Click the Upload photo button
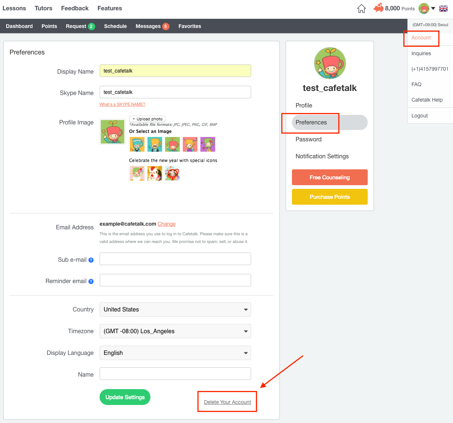The width and height of the screenshot is (453, 423). [147, 119]
